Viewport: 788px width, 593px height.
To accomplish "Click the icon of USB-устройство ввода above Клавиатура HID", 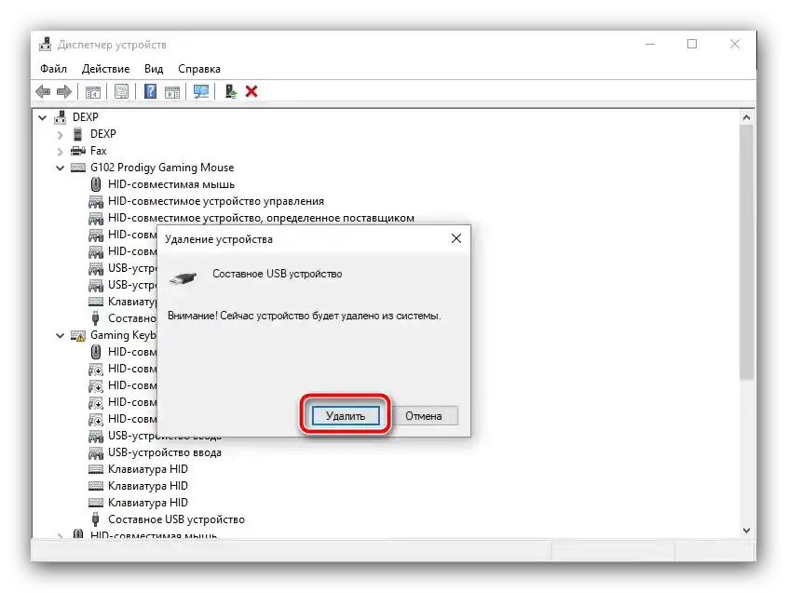I will pos(96,452).
